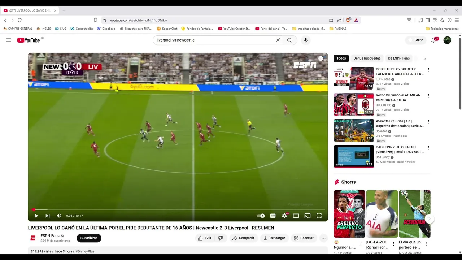This screenshot has height=260, width=462.
Task: Open options for the Richarlison short
Action: click(x=393, y=244)
